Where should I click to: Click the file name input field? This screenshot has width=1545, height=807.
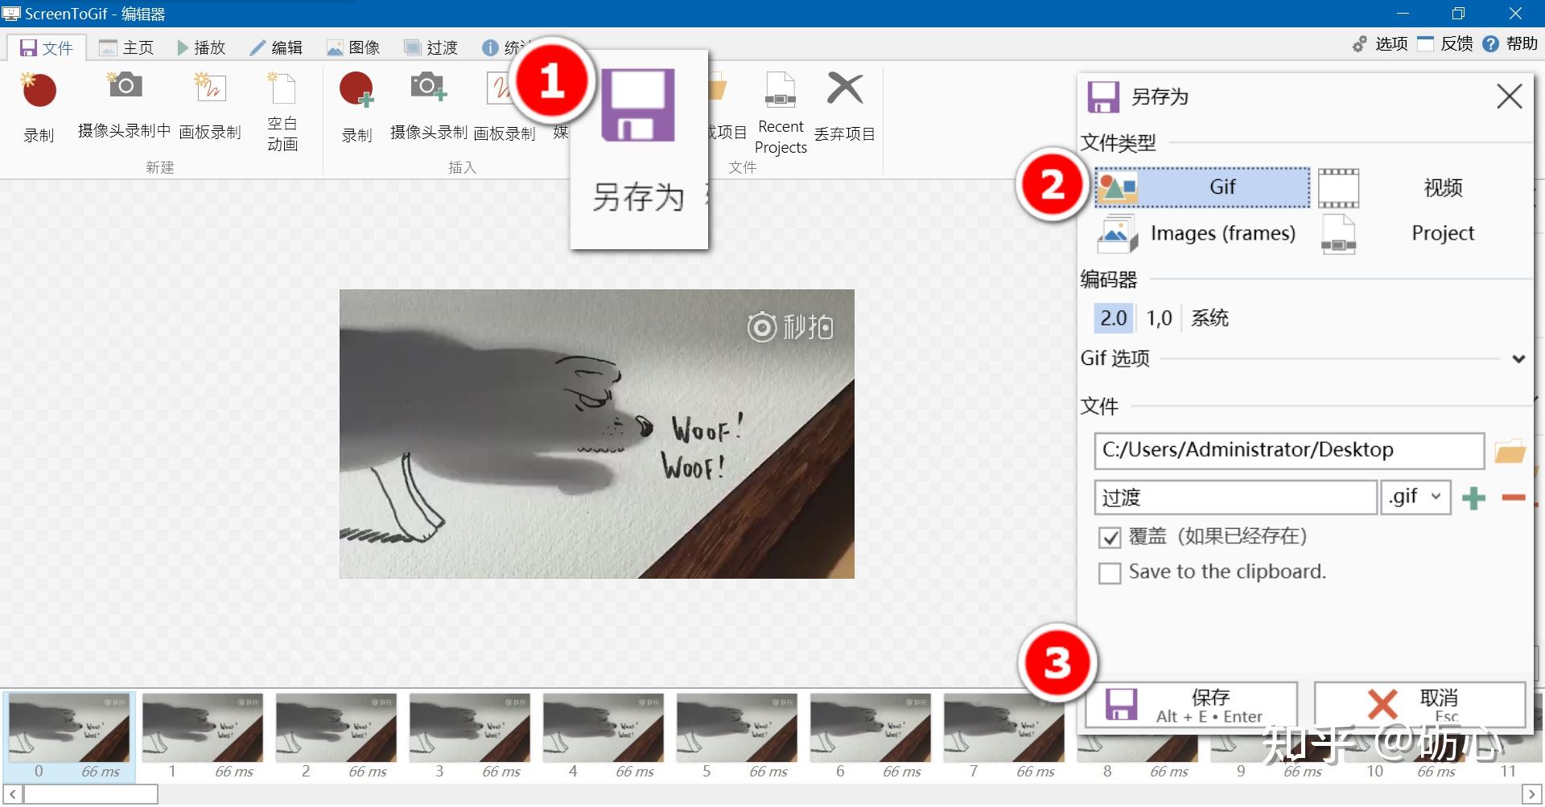1235,498
